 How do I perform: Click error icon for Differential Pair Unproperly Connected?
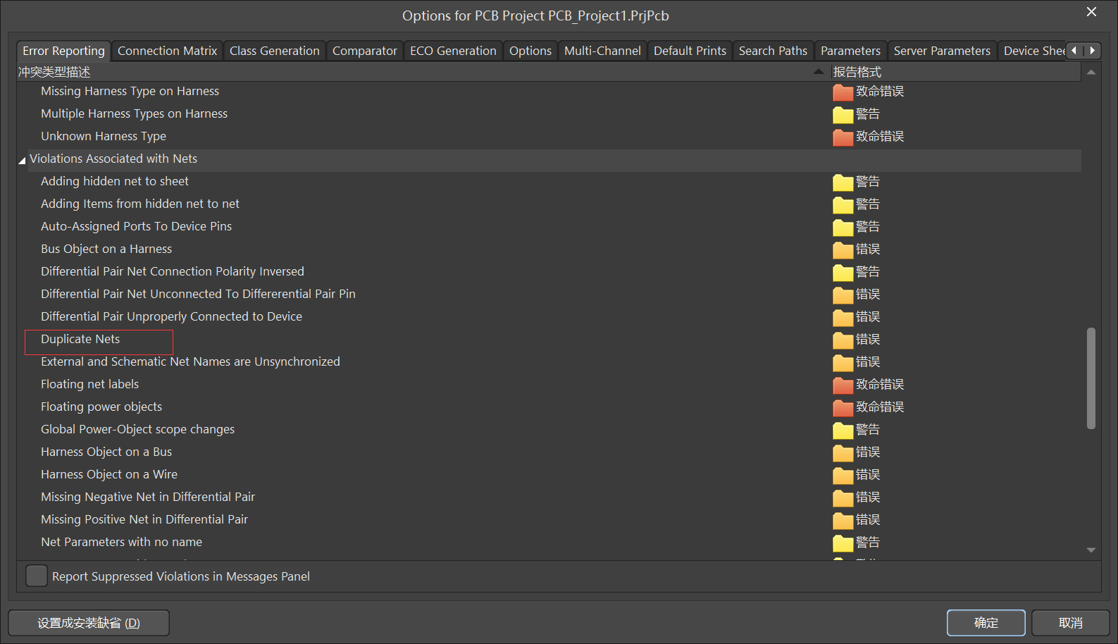(843, 317)
